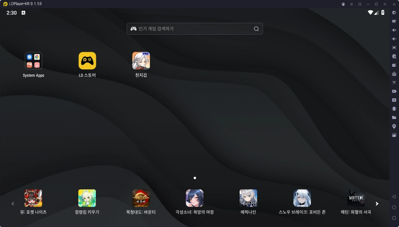The width and height of the screenshot is (399, 227).
Task: Open LDPlayer settings hexagon icon in sidebar
Action: coord(394,13)
